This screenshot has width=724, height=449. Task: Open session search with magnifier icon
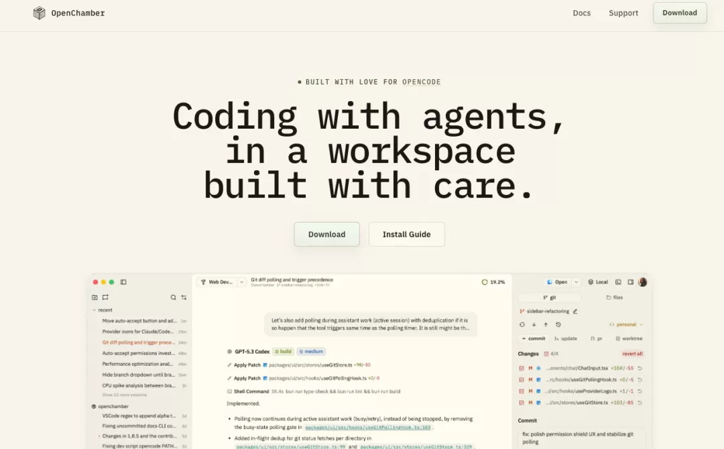[x=173, y=298]
